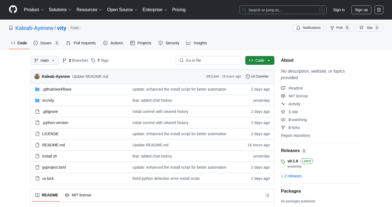Switch to the Insights tab
Image resolution: width=392 pixels, height=207 pixels.
pyautogui.click(x=197, y=43)
